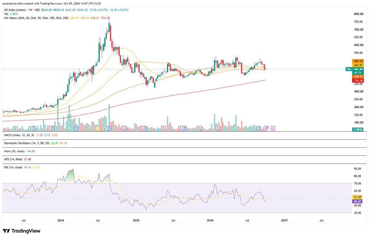This screenshot has height=238, width=369.
Task: Click the orange S stock split marker
Action: pos(98,128)
